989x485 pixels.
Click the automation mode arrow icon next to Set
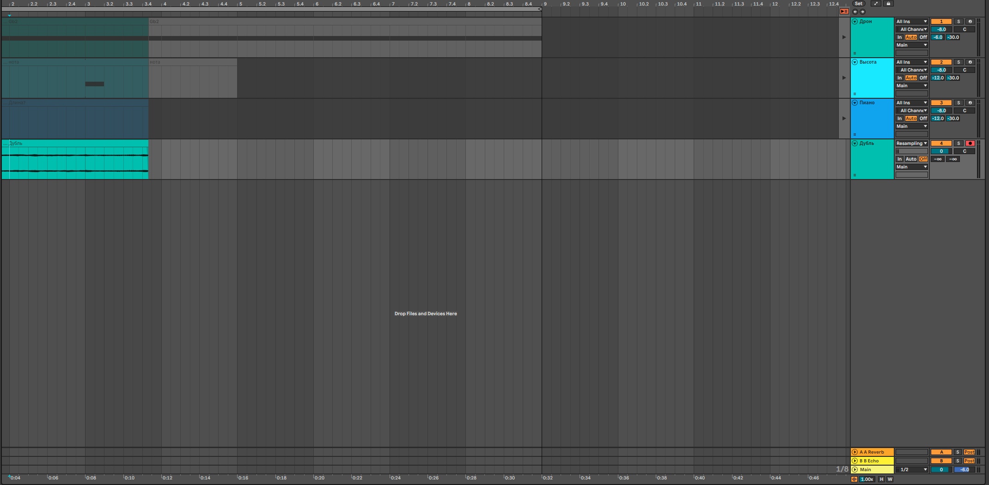tap(876, 4)
